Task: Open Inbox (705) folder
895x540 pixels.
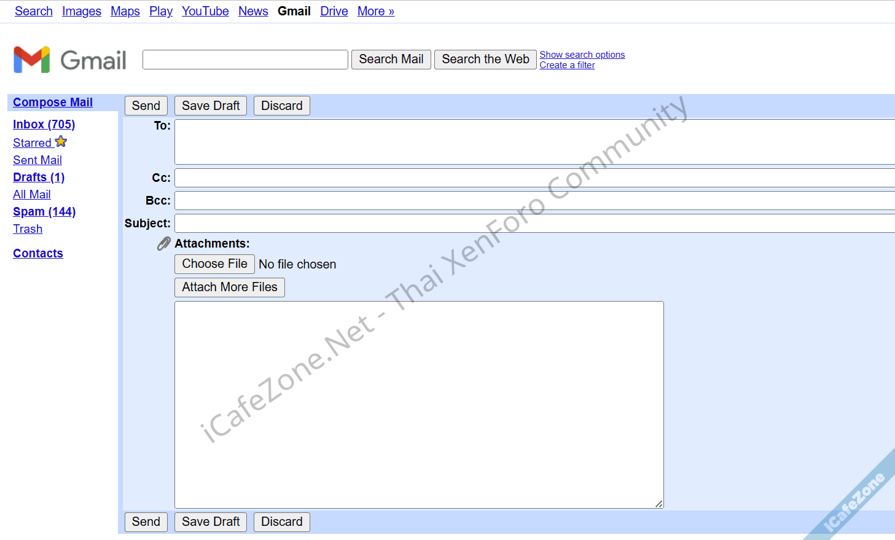Action: point(44,124)
